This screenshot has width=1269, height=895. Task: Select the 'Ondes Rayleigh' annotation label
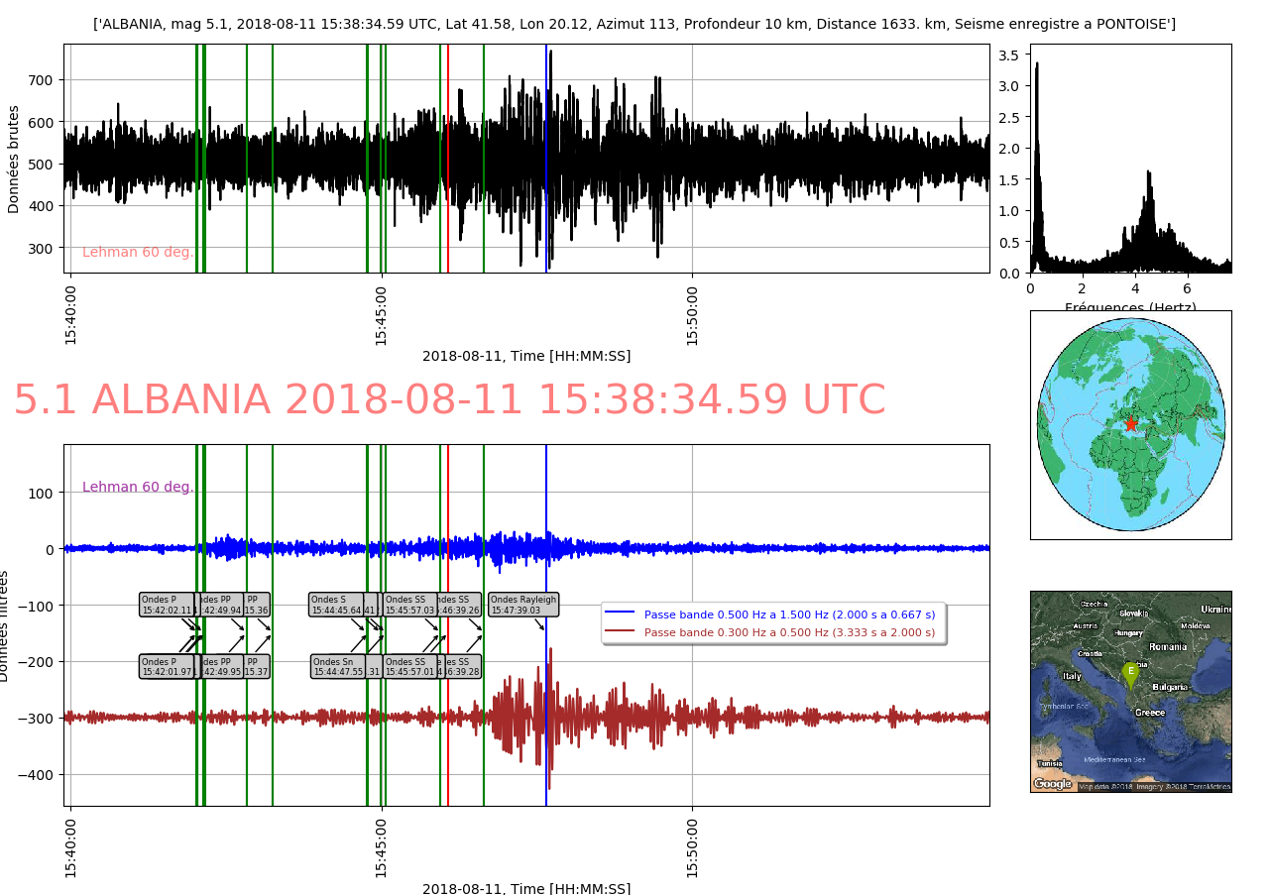click(523, 605)
